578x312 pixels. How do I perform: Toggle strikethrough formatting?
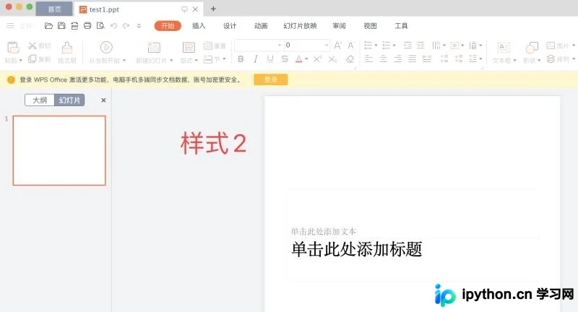(285, 59)
